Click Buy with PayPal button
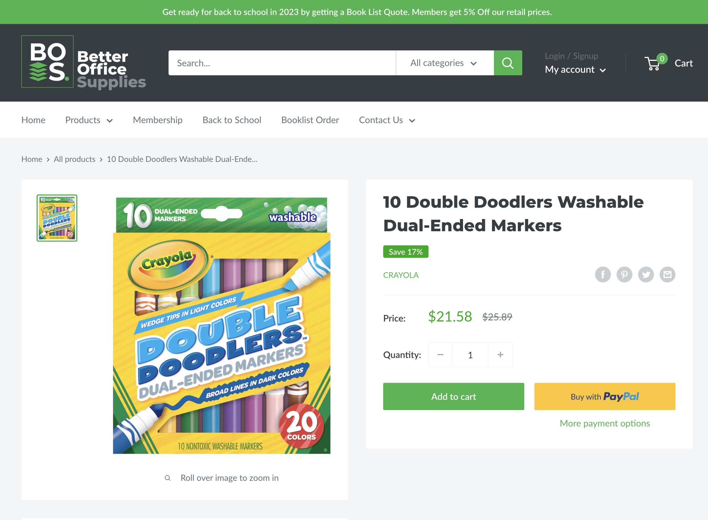 [x=605, y=397]
